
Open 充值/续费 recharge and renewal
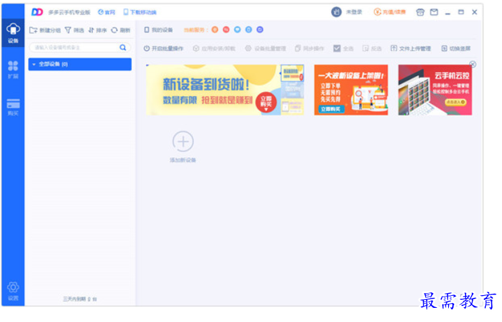point(390,12)
